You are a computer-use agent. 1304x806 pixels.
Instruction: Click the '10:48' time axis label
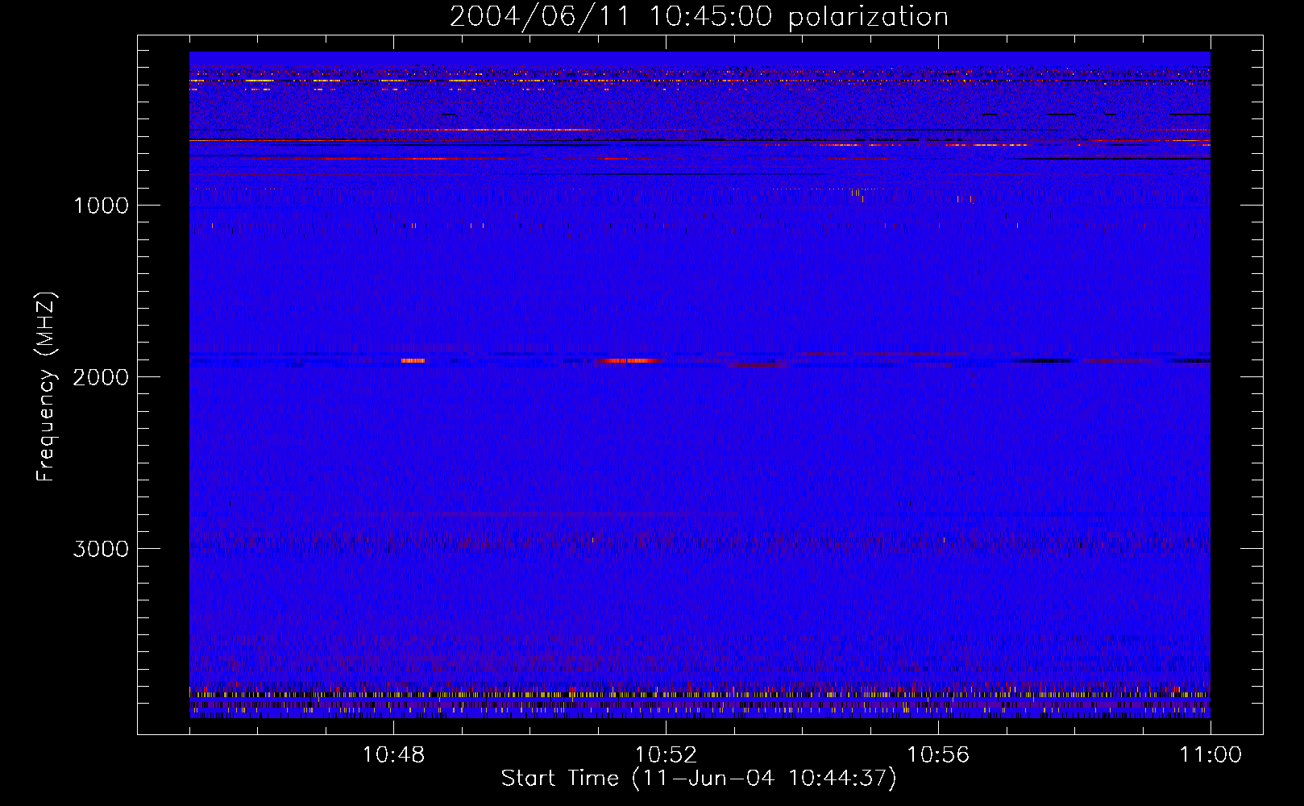[x=393, y=755]
